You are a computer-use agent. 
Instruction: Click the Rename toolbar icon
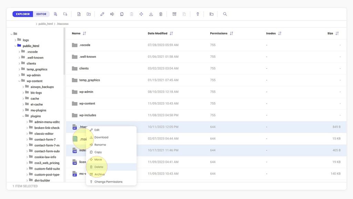[x=112, y=14]
